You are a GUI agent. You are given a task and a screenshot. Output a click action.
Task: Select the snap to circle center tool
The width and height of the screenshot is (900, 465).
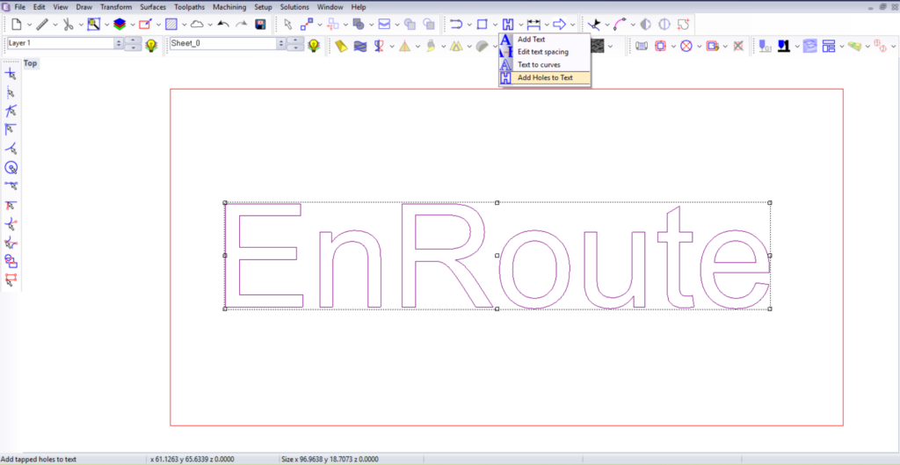(x=11, y=167)
